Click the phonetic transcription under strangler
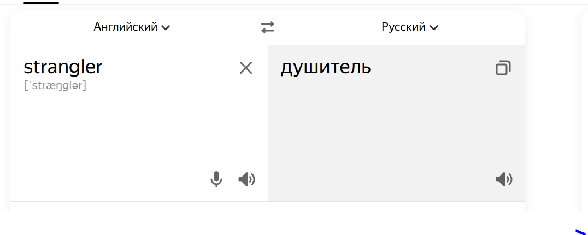 coord(55,86)
